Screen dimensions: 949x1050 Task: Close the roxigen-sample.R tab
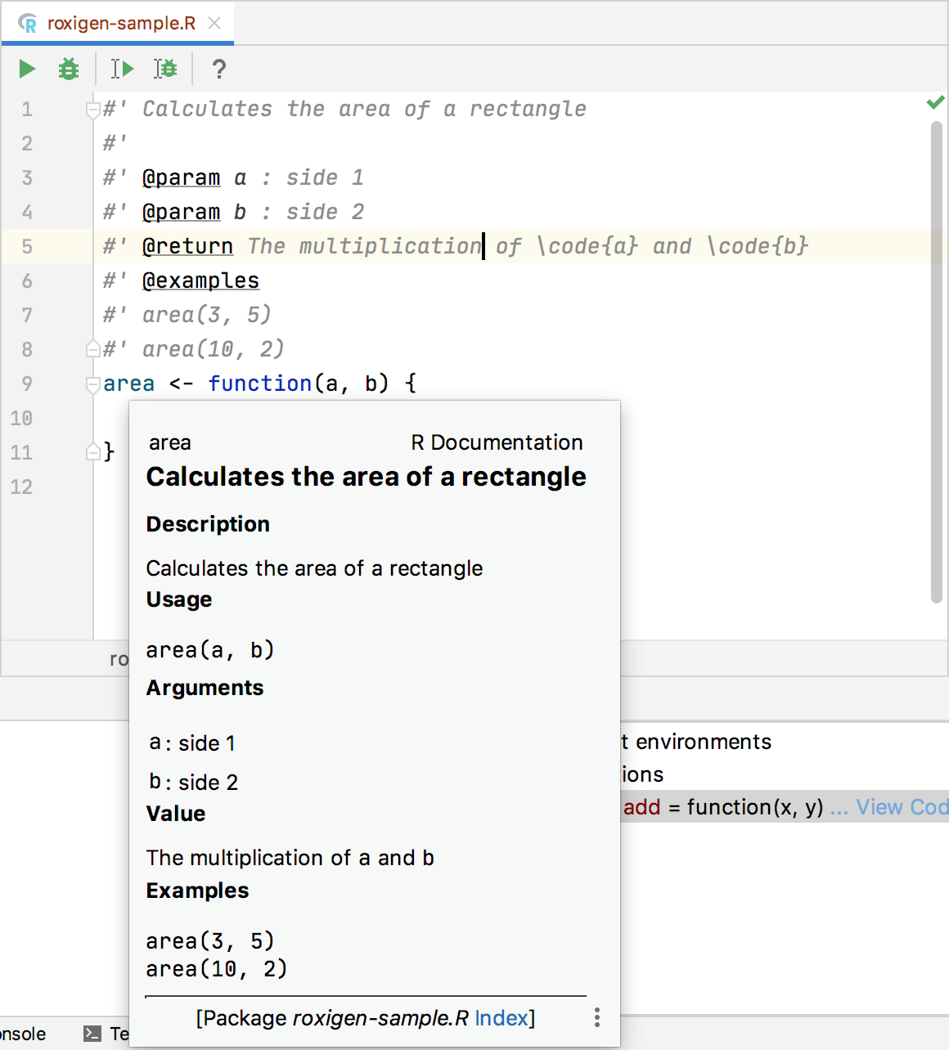coord(214,23)
